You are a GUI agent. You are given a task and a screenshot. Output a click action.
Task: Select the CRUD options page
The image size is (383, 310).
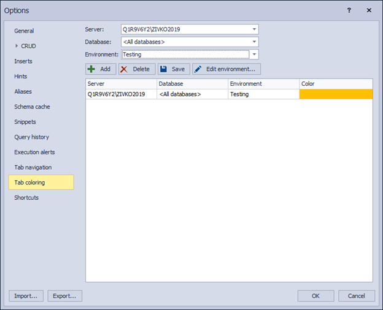click(x=28, y=46)
